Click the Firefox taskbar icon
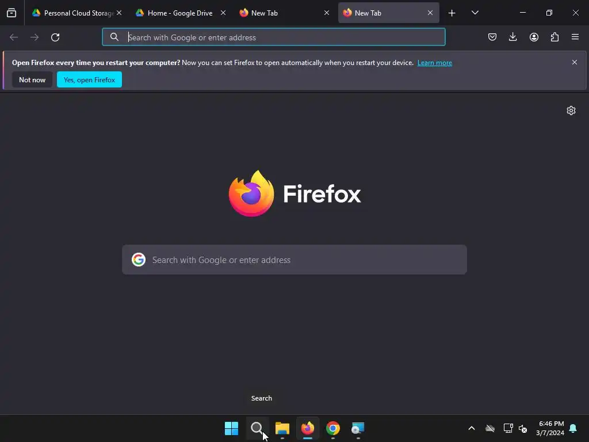The height and width of the screenshot is (442, 589). pyautogui.click(x=308, y=428)
